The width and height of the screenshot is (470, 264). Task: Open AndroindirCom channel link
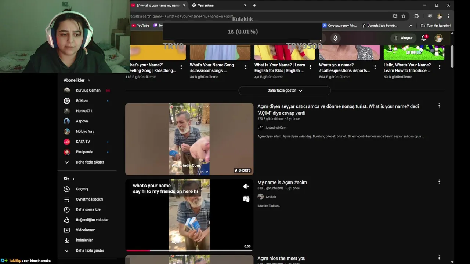tap(276, 128)
